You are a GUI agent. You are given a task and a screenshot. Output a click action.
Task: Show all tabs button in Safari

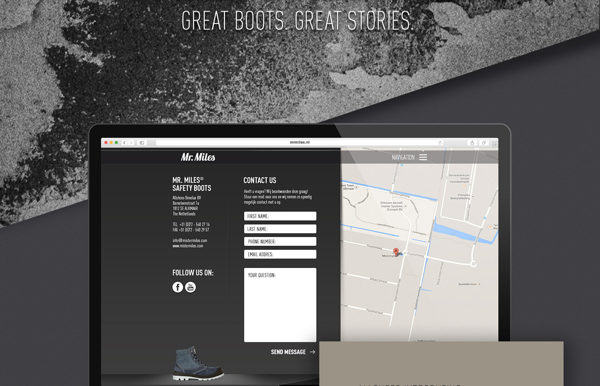483,143
